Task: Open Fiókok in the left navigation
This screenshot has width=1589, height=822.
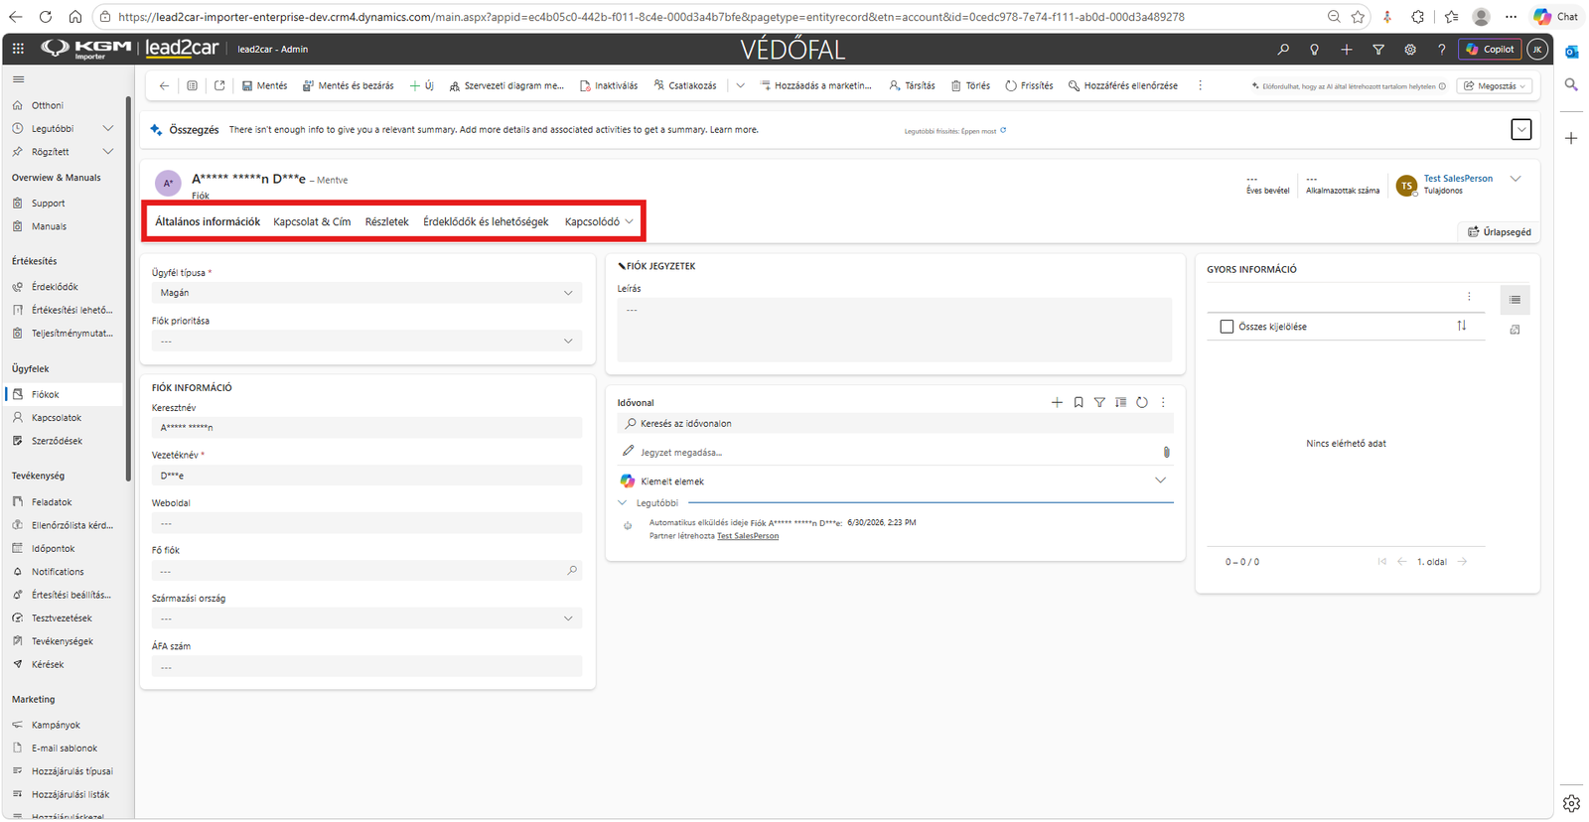Action: (62, 394)
